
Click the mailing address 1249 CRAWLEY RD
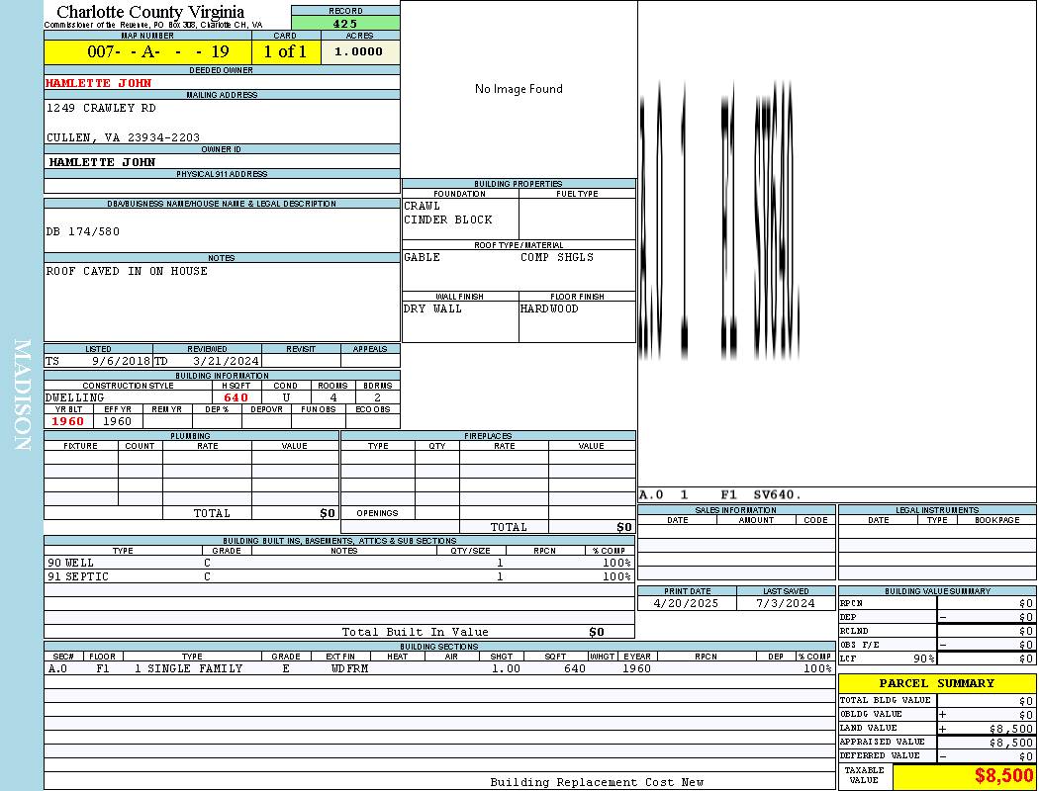click(x=101, y=108)
